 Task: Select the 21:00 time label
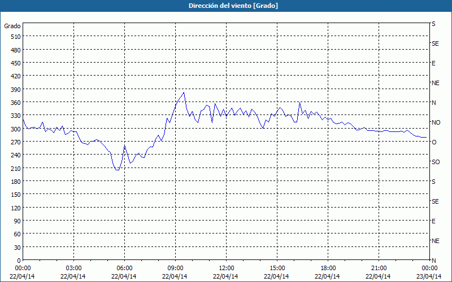pyautogui.click(x=379, y=268)
